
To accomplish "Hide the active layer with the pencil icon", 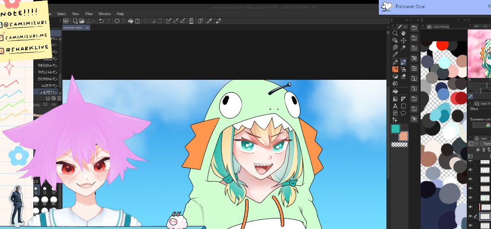I will (470, 216).
